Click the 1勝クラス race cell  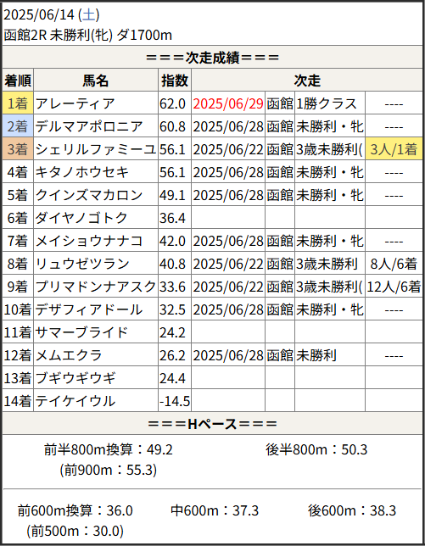pos(327,103)
